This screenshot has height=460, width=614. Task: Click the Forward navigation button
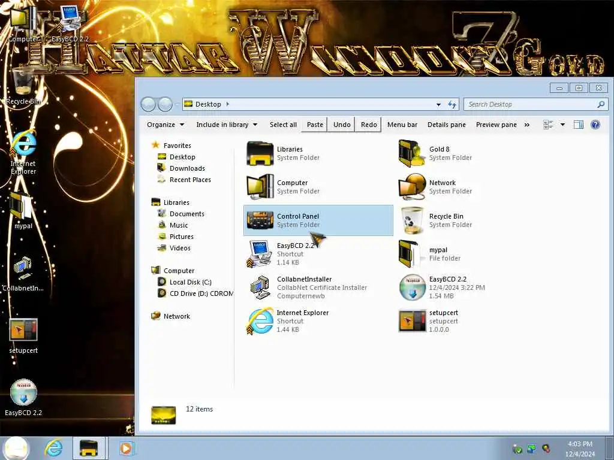pos(165,104)
